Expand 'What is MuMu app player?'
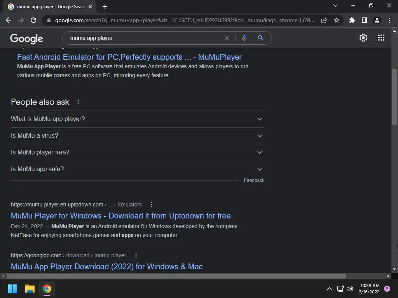Image resolution: width=398 pixels, height=298 pixels. click(138, 119)
